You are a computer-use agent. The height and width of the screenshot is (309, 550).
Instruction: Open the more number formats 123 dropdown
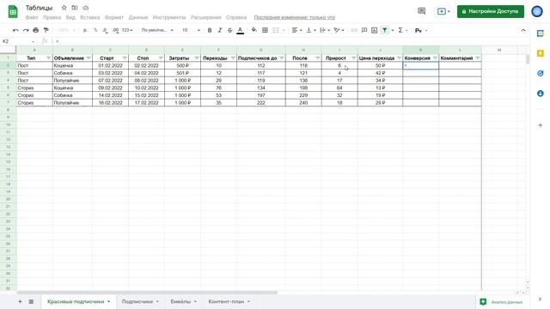[x=127, y=31]
